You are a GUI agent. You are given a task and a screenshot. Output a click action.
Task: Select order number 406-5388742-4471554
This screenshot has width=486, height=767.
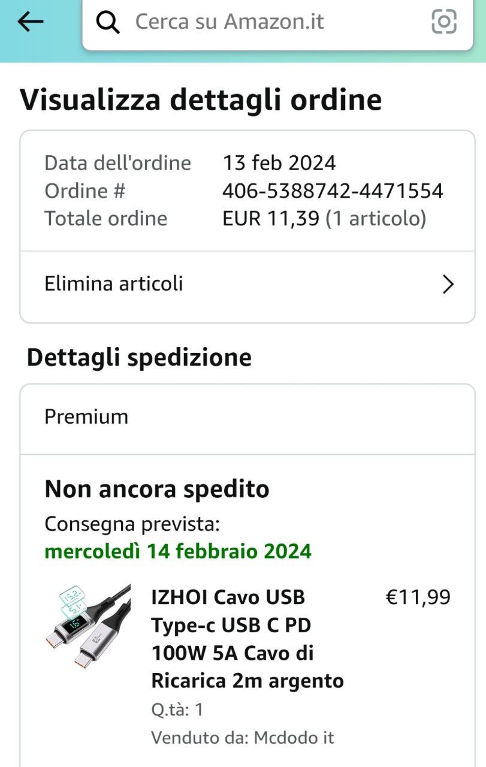[x=333, y=191]
